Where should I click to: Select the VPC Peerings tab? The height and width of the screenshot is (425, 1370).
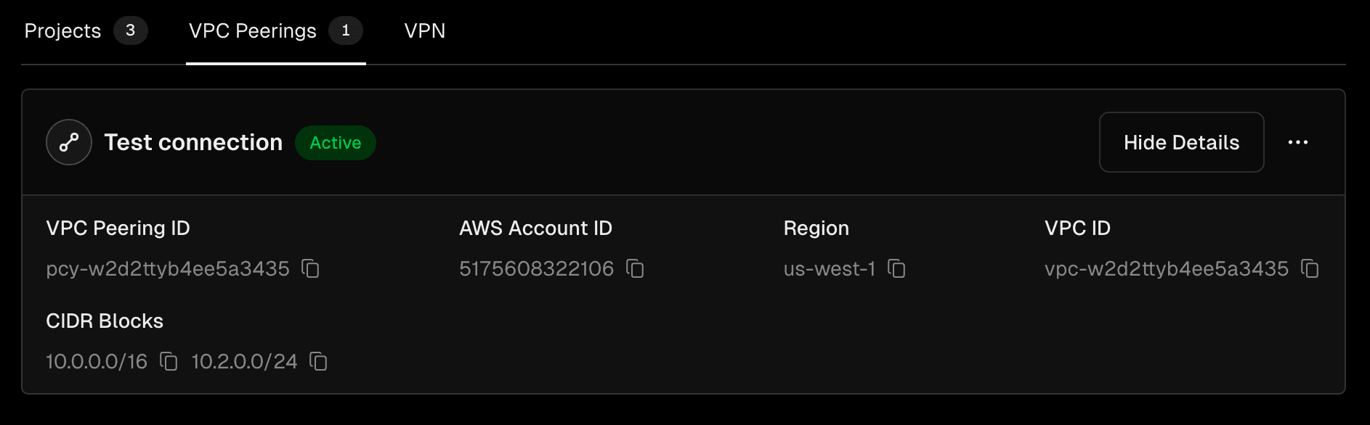click(x=251, y=30)
